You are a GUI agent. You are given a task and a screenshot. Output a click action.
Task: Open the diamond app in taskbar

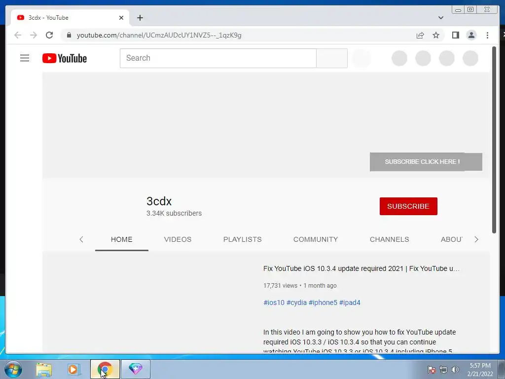pyautogui.click(x=136, y=369)
